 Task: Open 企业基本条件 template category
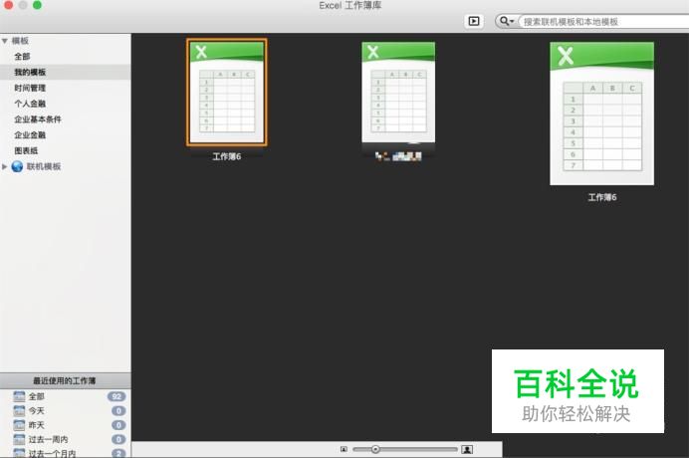pyautogui.click(x=38, y=119)
